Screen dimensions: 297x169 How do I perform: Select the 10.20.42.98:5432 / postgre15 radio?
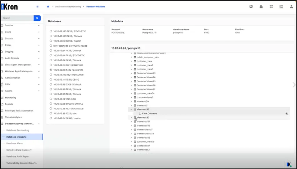coord(51,70)
